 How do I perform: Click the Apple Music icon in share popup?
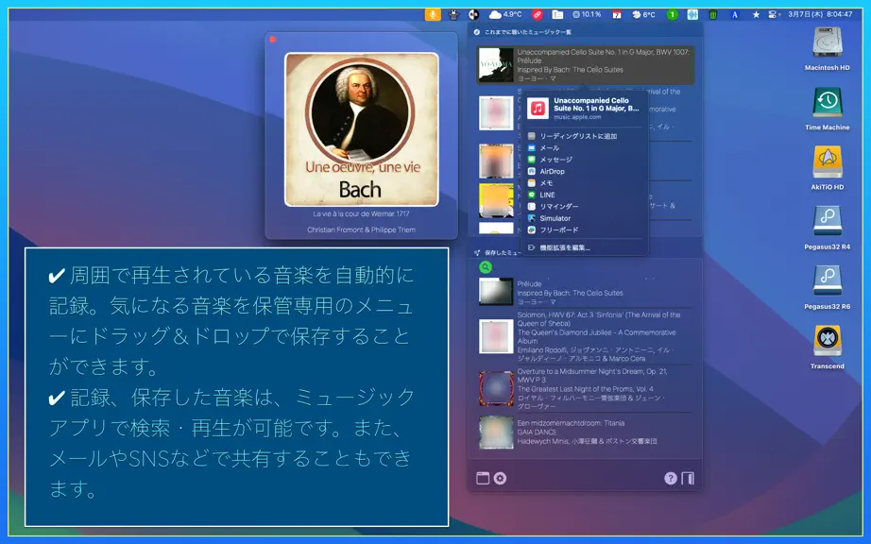click(538, 109)
